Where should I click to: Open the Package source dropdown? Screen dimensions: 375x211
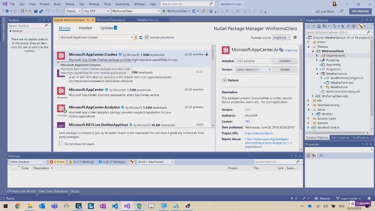pyautogui.click(x=281, y=38)
